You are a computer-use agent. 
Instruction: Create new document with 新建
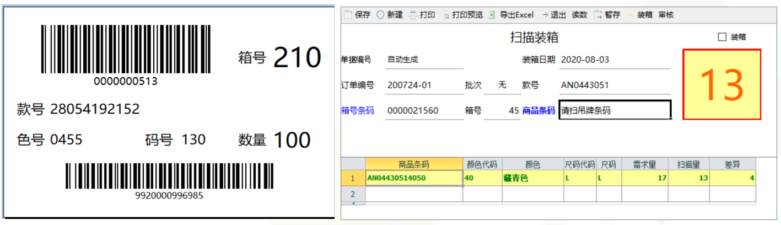pos(390,15)
